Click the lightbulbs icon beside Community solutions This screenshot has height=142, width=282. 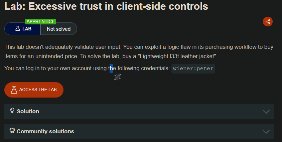click(12, 131)
